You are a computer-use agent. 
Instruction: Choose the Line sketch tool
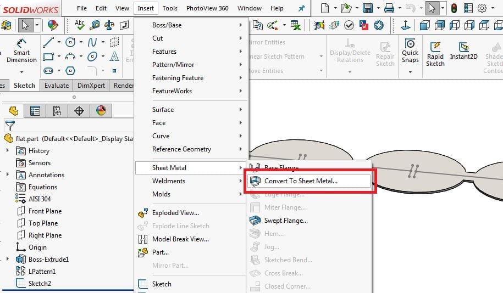(48, 42)
